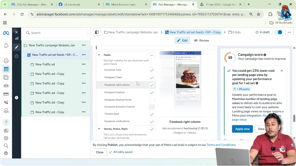Image resolution: width=296 pixels, height=166 pixels.
Task: Open notifications bell in left sidebar
Action: point(6,45)
